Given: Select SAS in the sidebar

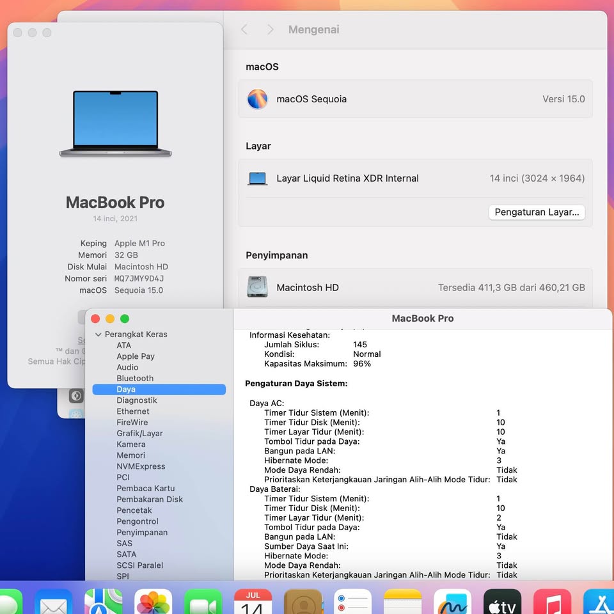Looking at the screenshot, I should 124,544.
